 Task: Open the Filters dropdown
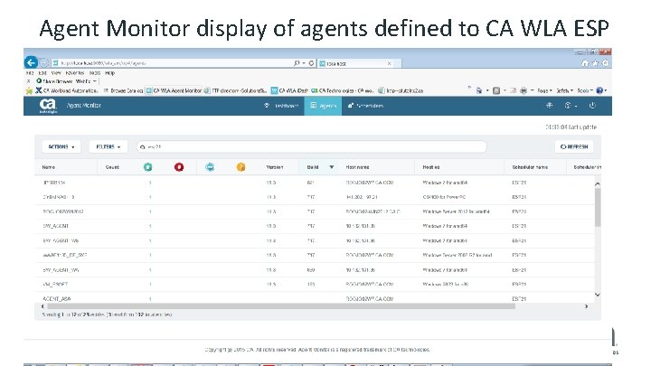[108, 147]
